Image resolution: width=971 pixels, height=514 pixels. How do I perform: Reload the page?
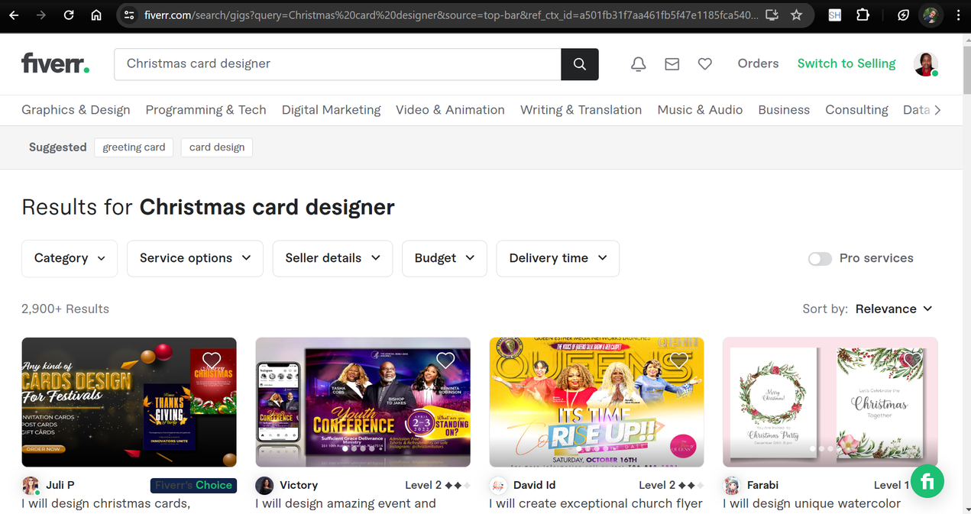coord(69,15)
